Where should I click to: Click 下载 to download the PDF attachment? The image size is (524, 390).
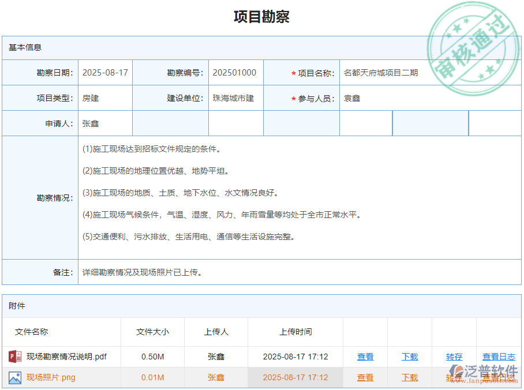point(410,357)
